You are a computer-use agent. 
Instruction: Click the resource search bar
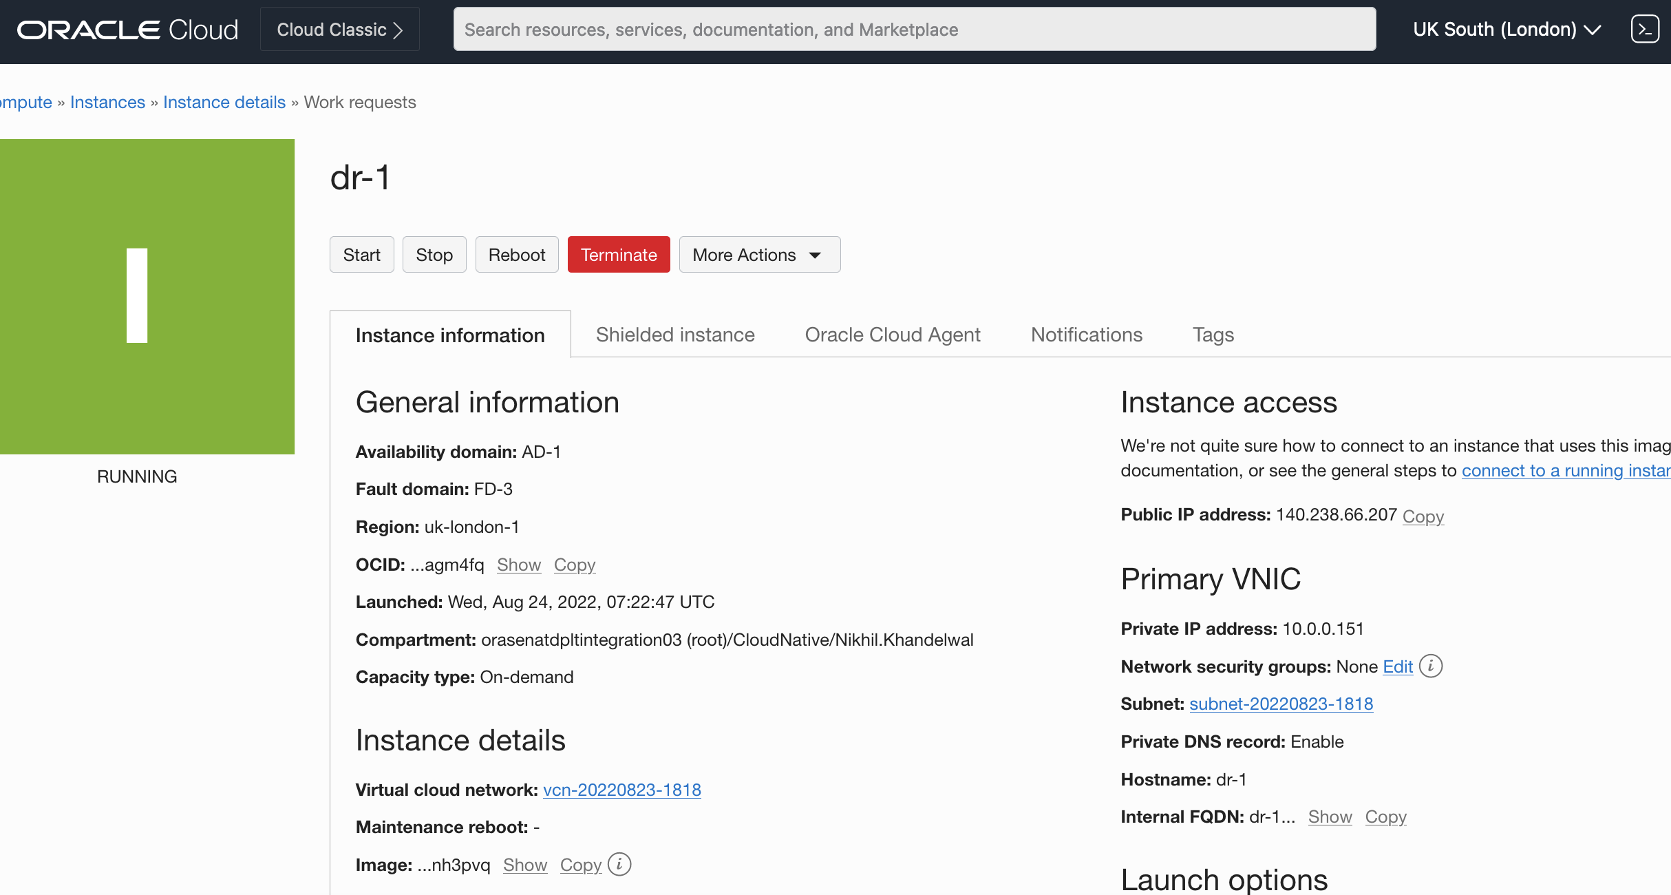click(x=914, y=29)
